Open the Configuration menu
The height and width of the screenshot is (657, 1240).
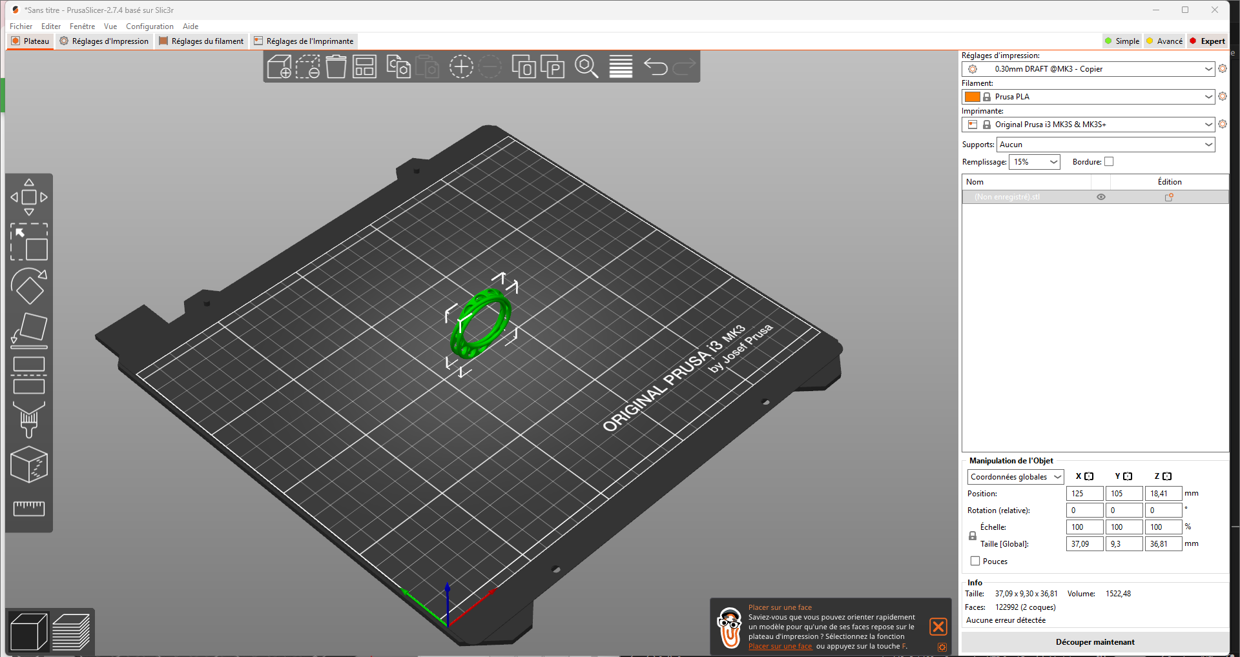coord(149,26)
